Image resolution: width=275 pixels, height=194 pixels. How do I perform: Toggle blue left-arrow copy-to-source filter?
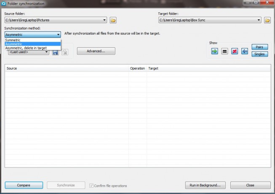click(x=245, y=51)
